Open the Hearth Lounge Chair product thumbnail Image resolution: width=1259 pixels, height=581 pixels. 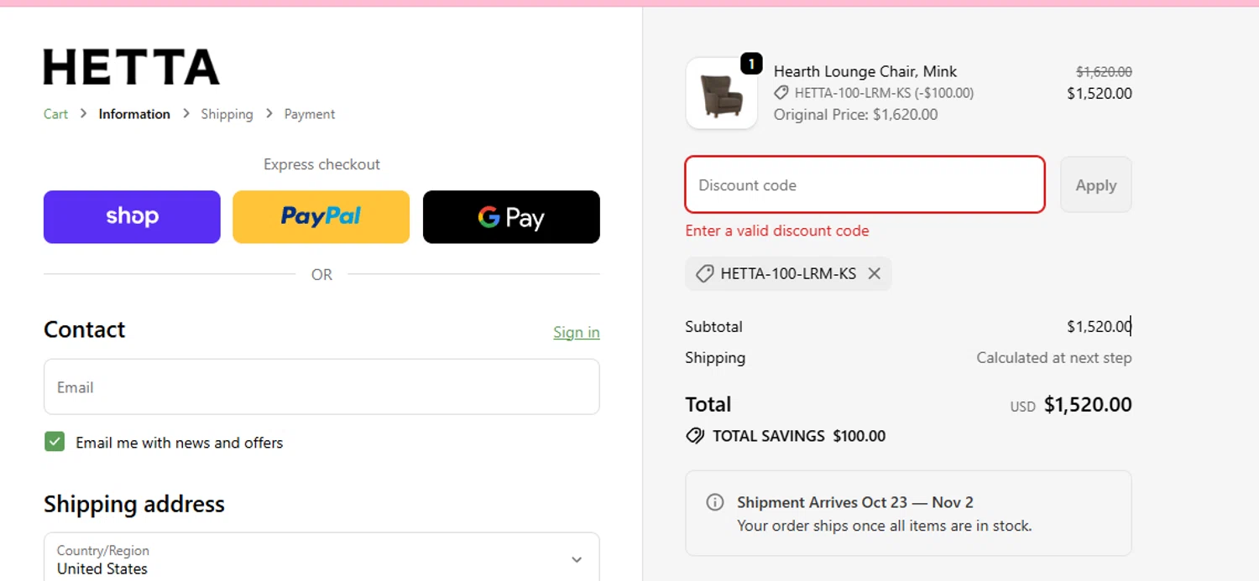point(722,93)
